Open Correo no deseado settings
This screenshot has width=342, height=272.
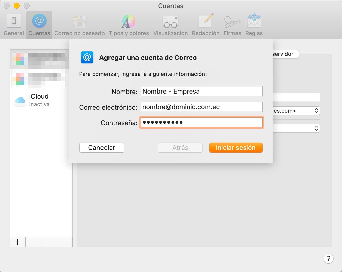79,24
